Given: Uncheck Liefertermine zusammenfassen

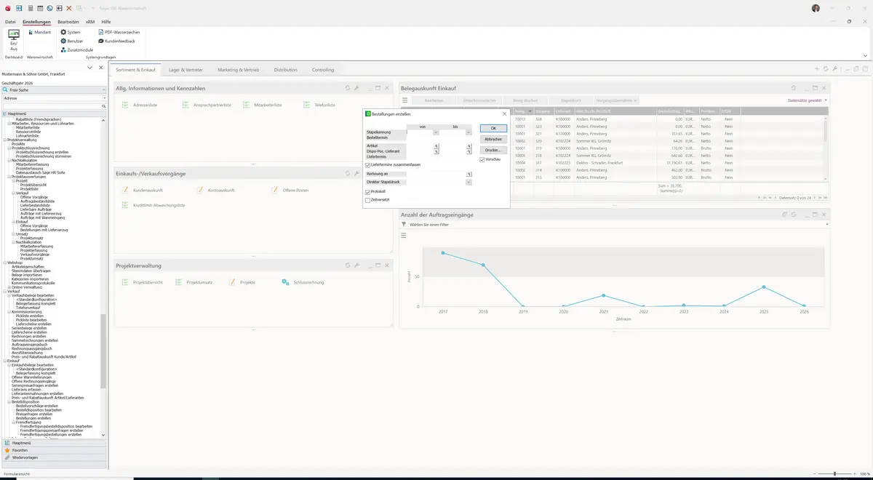Looking at the screenshot, I should [x=368, y=165].
